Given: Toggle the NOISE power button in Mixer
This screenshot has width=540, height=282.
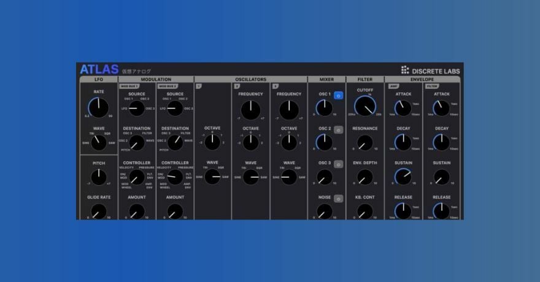Looking at the screenshot, I should (x=339, y=199).
